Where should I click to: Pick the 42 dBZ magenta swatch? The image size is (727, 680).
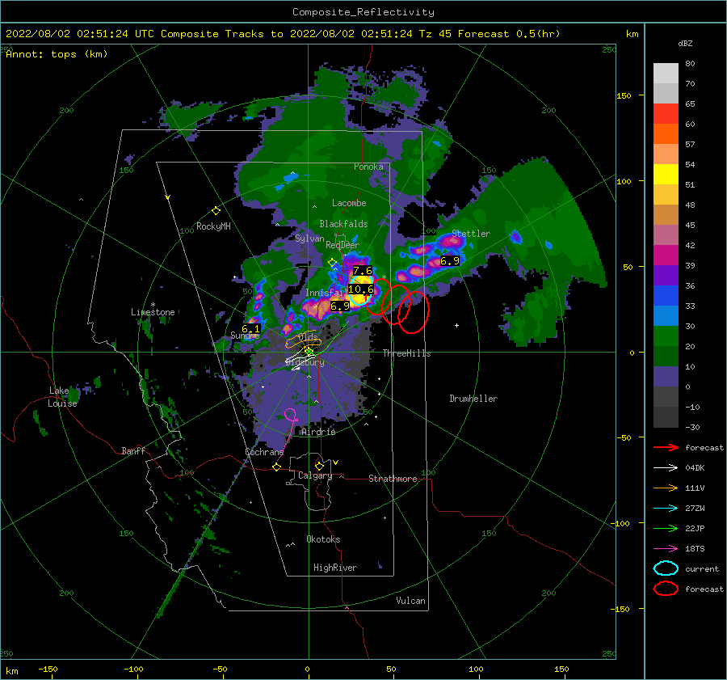[x=666, y=255]
